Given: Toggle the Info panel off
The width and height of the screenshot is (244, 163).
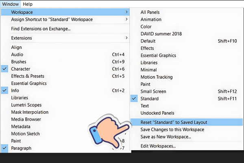Looking at the screenshot, I should tap(65, 90).
